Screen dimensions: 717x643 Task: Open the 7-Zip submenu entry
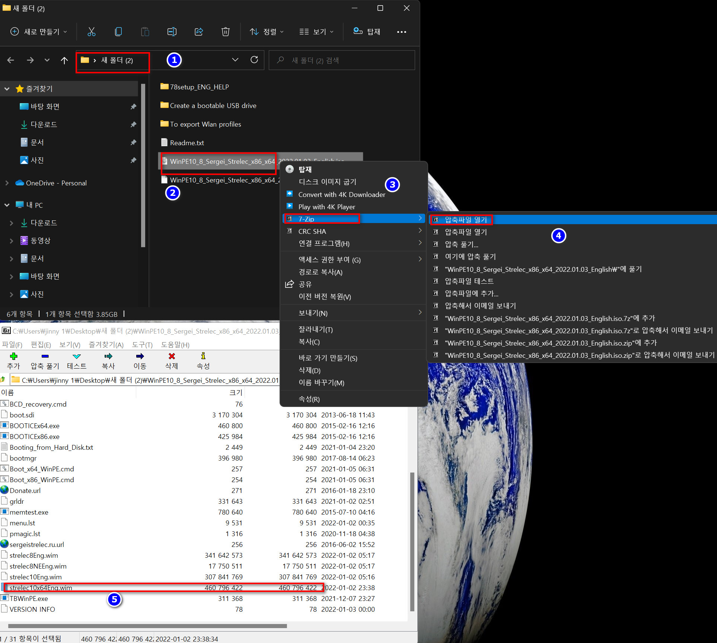click(354, 219)
